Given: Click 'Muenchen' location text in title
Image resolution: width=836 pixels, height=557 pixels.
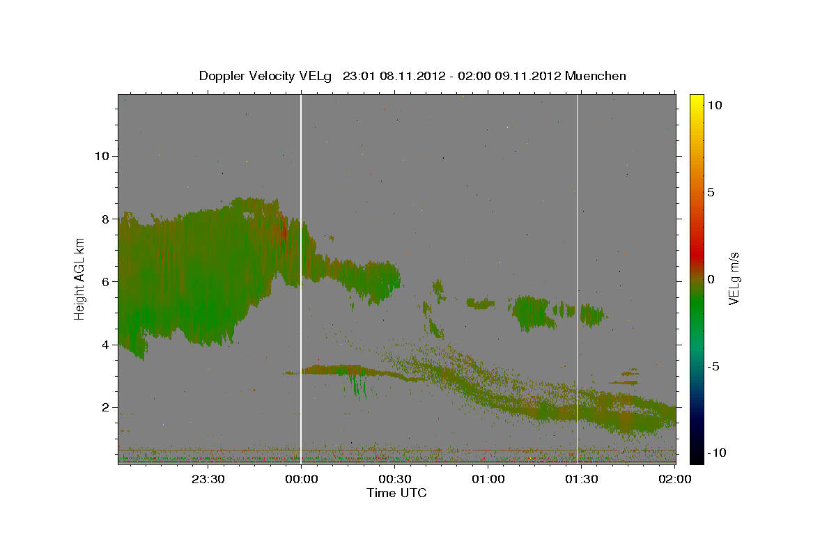Looking at the screenshot, I should (x=596, y=76).
